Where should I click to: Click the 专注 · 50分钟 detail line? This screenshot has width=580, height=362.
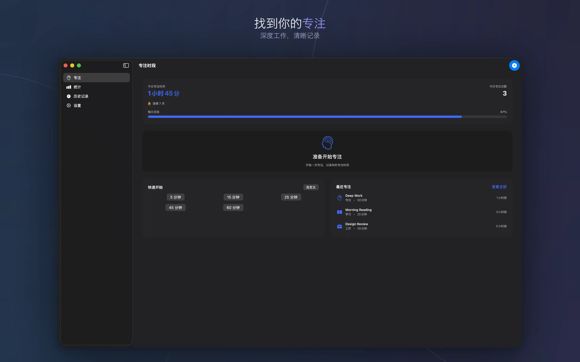click(356, 200)
